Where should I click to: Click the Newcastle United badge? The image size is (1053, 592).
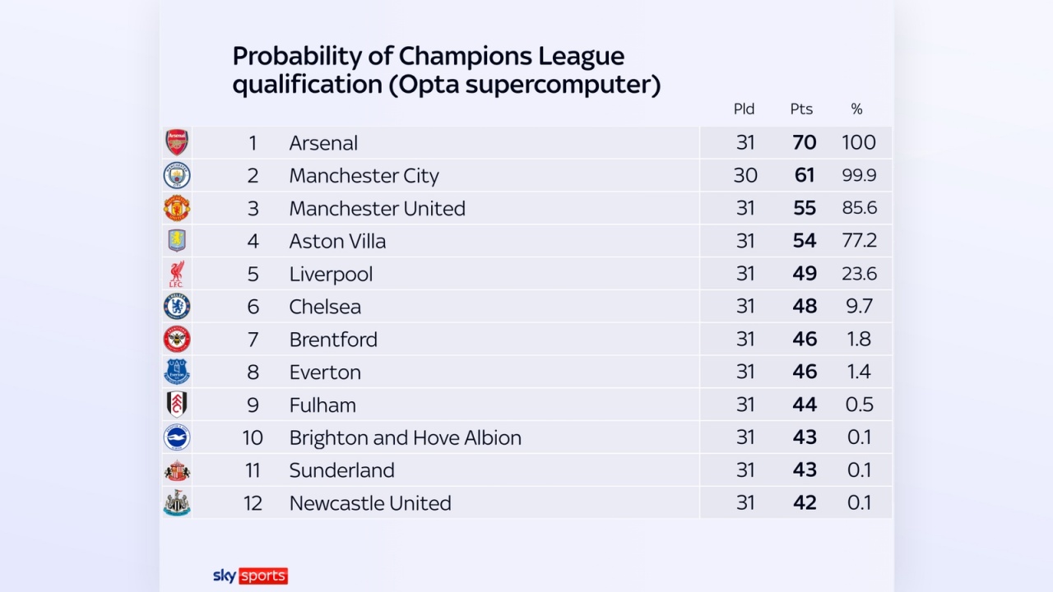pos(177,502)
